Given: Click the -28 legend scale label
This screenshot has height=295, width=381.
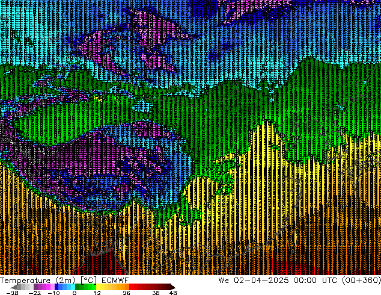Looking at the screenshot, I should click(x=12, y=293).
